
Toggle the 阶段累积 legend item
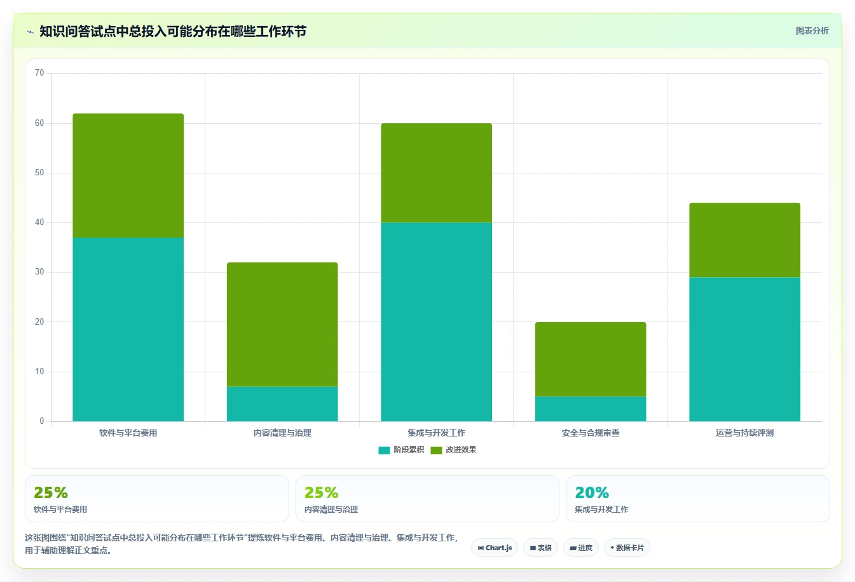(x=401, y=450)
